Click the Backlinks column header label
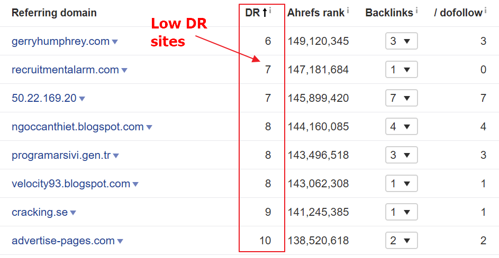 point(389,13)
